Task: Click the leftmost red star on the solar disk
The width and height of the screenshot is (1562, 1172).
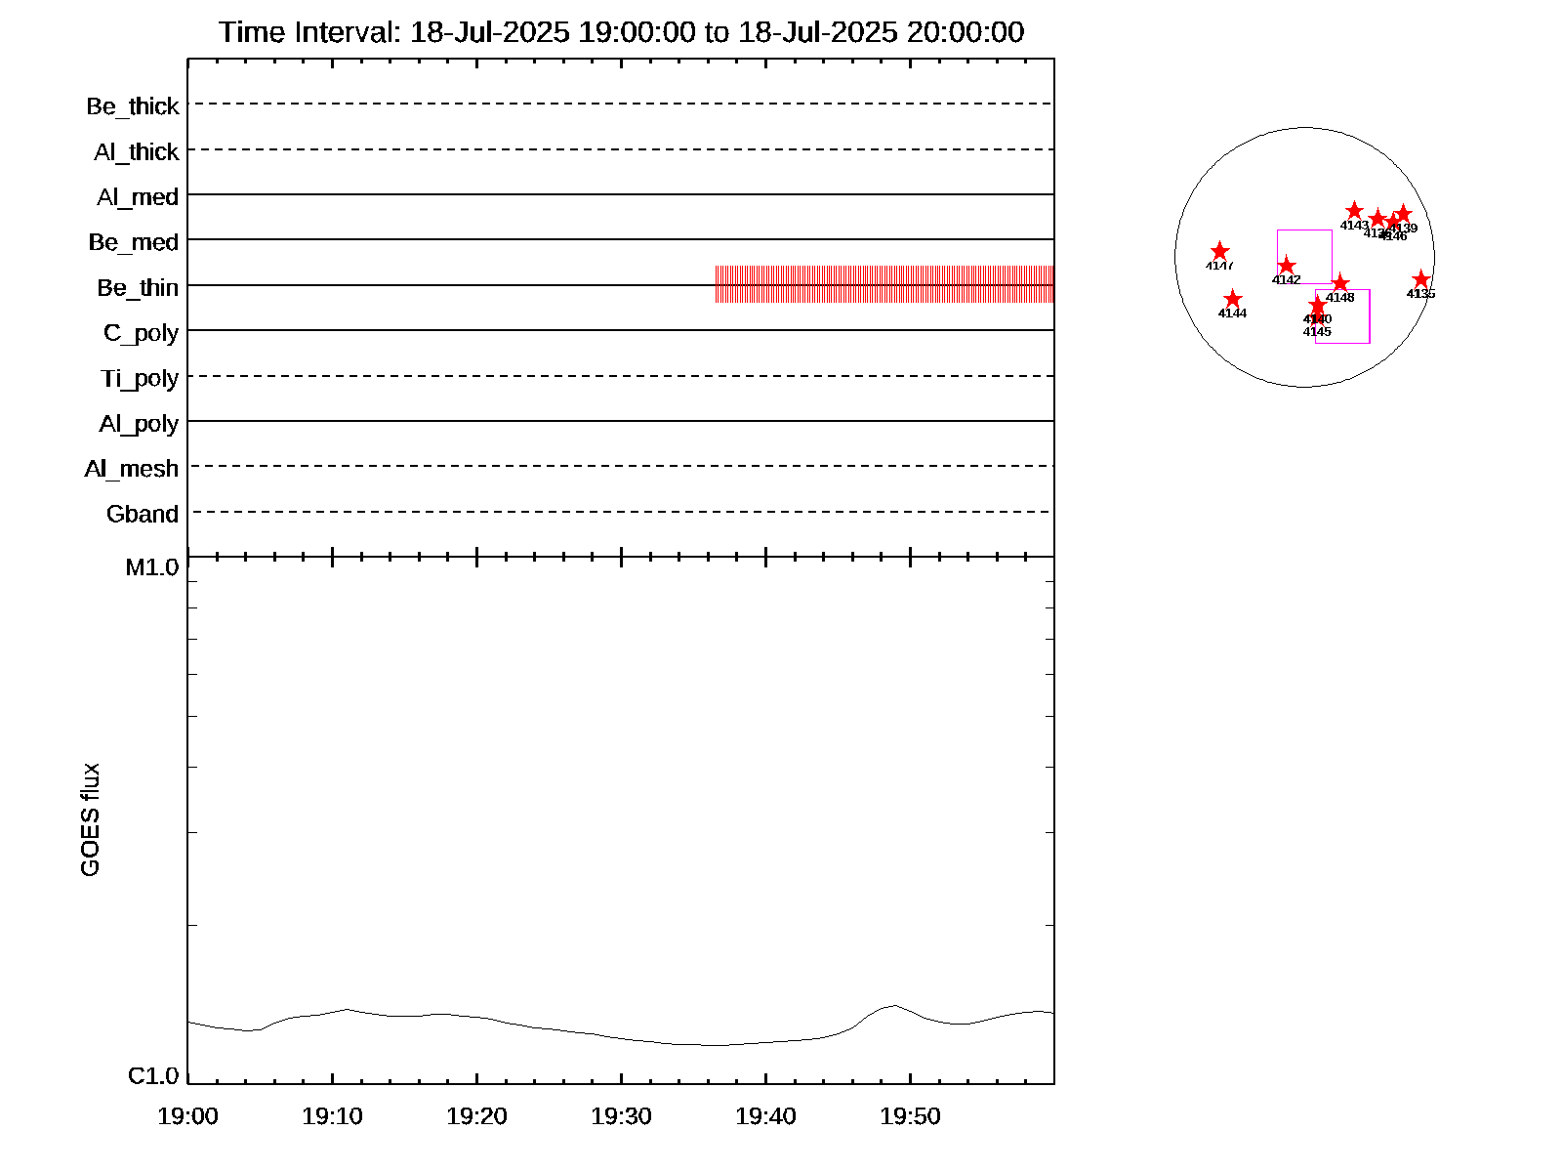Action: (x=1219, y=251)
